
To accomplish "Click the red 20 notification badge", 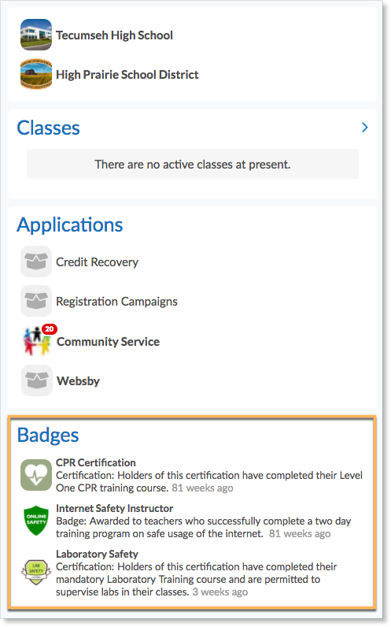I will click(50, 329).
